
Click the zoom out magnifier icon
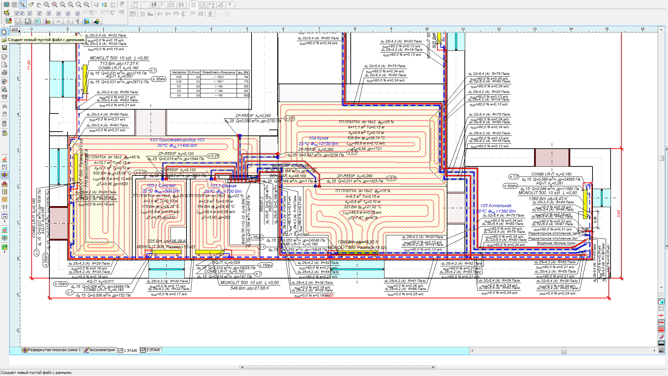(x=79, y=5)
